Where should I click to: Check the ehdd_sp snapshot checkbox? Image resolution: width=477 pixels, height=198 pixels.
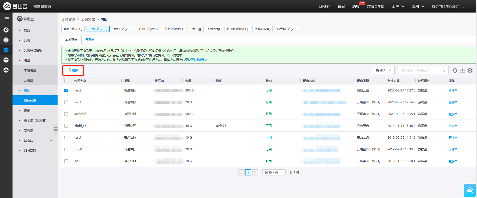pyautogui.click(x=66, y=126)
